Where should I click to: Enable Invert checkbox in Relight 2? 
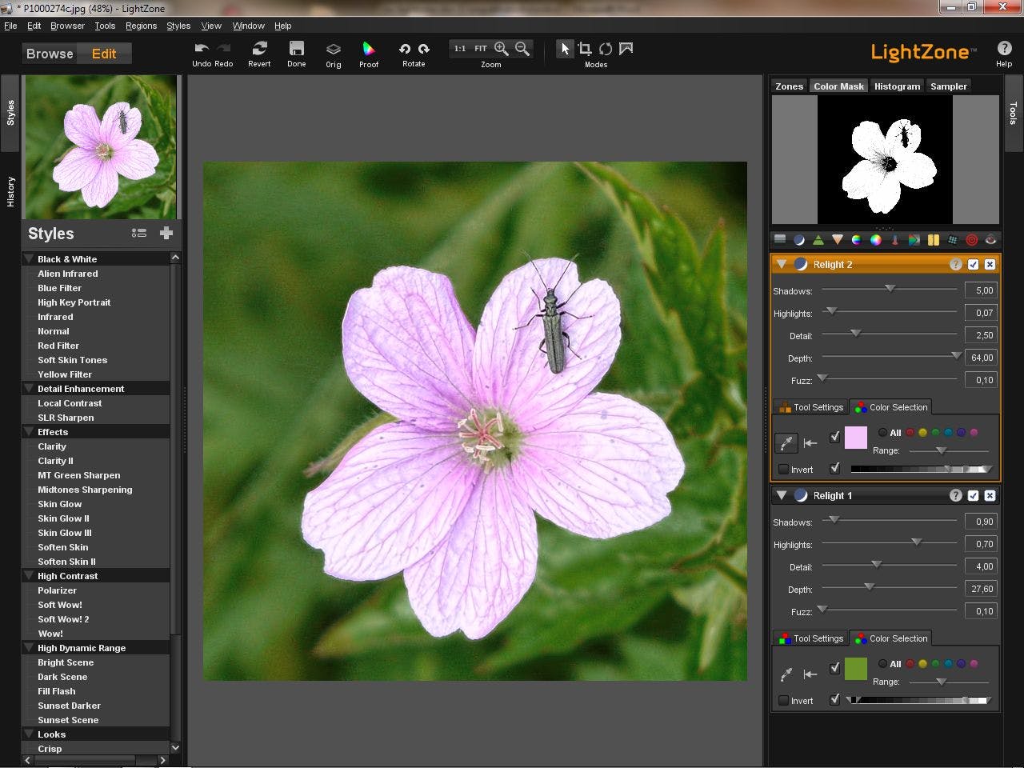click(784, 470)
